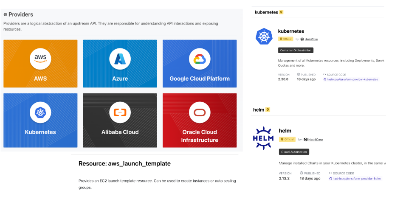Click version number 2.13.2
403x202 pixels.
point(284,178)
